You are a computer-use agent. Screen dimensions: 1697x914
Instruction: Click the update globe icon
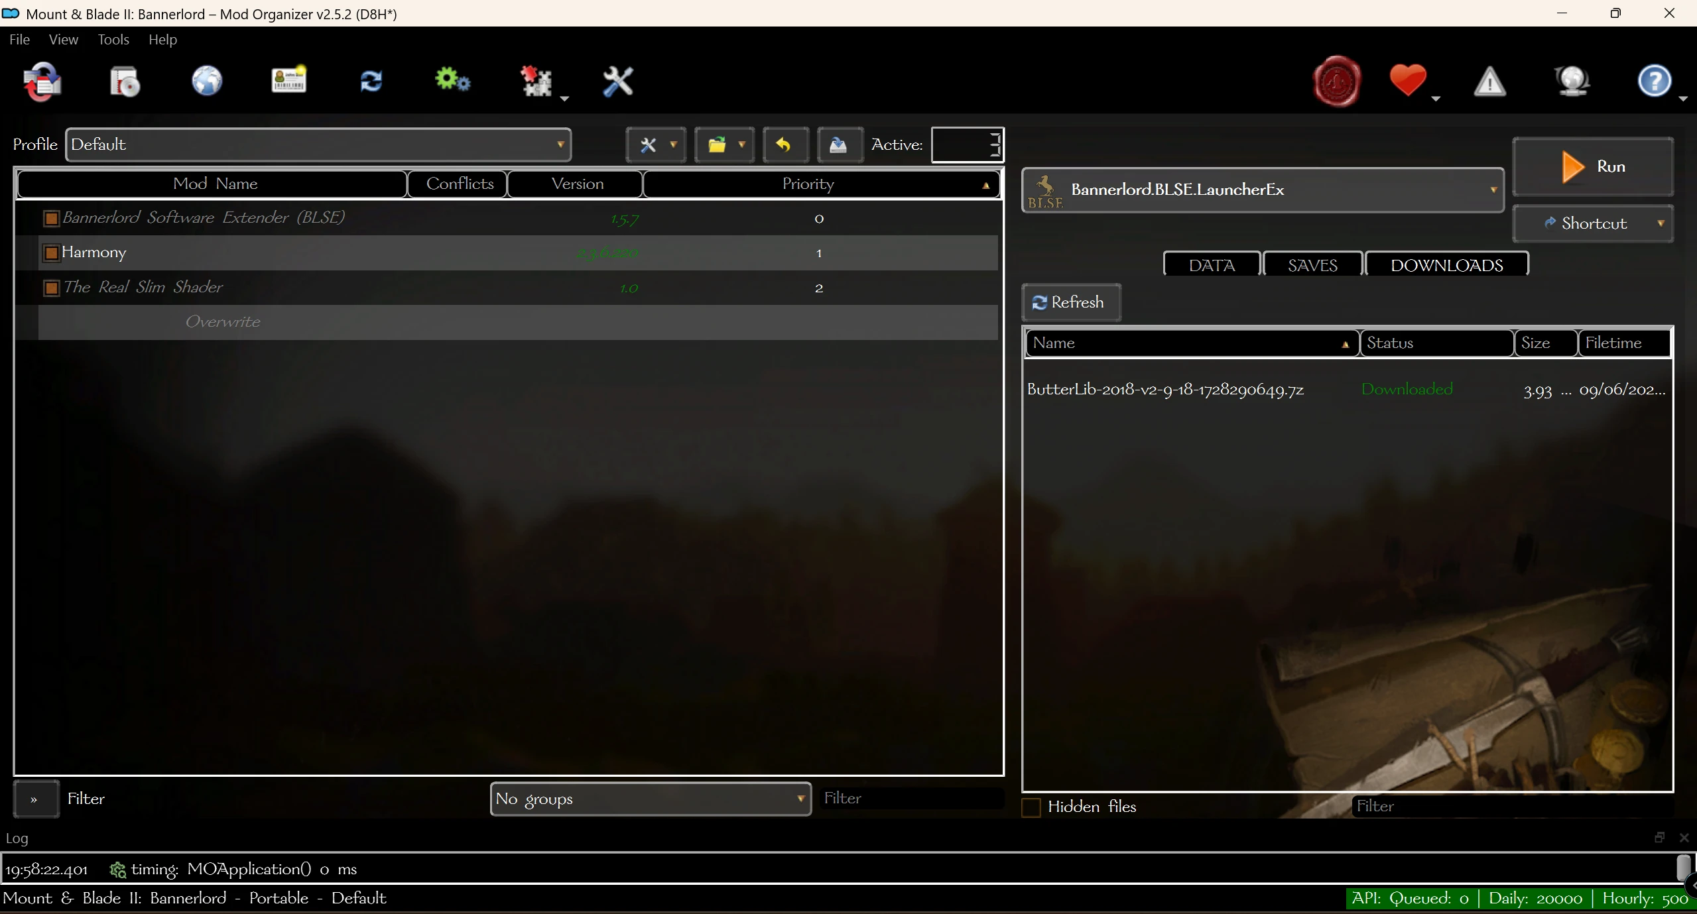1572,82
